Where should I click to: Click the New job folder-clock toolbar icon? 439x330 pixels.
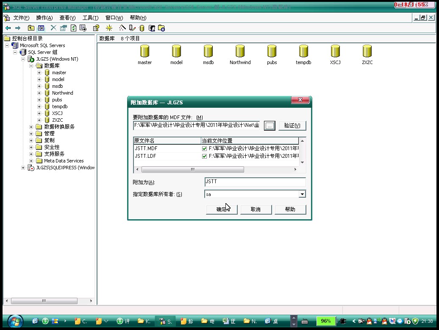coord(161,28)
